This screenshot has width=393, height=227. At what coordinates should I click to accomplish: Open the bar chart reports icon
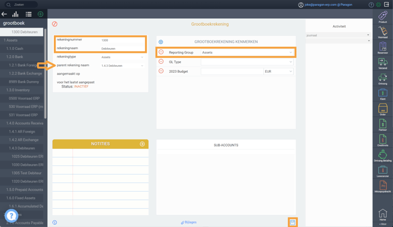tap(15, 14)
